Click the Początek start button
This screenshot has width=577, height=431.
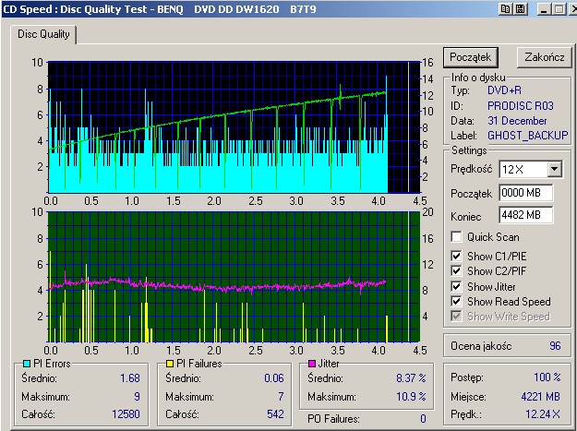point(471,57)
